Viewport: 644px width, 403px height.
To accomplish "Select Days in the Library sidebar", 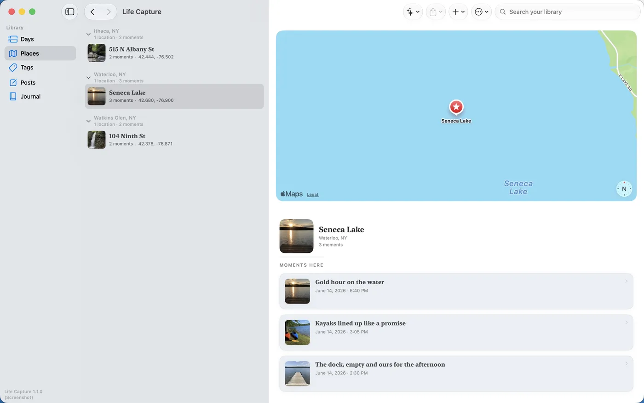I will click(40, 39).
